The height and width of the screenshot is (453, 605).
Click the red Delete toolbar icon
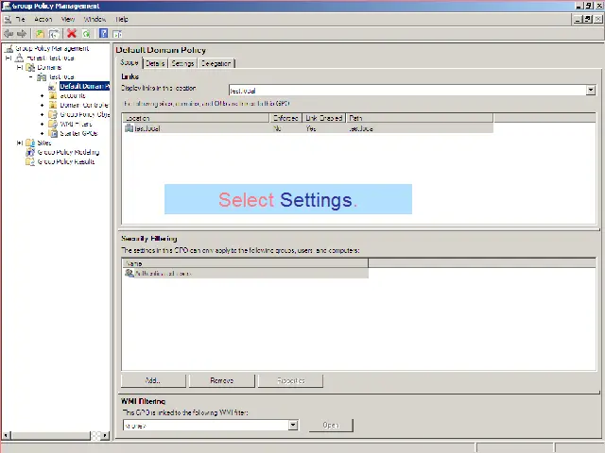point(71,34)
